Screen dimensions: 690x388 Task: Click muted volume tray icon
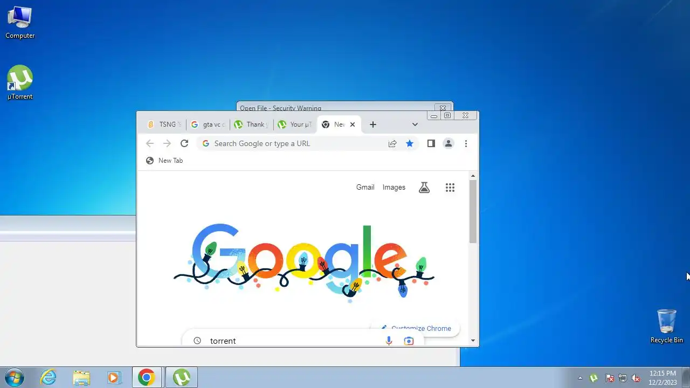(636, 378)
